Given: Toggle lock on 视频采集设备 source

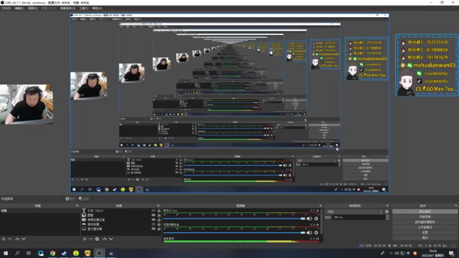Looking at the screenshot, I should (x=159, y=220).
